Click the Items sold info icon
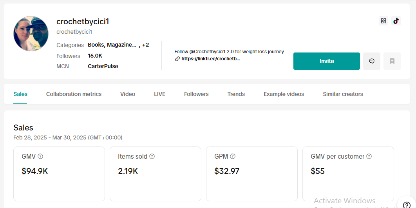416x208 pixels. click(152, 157)
